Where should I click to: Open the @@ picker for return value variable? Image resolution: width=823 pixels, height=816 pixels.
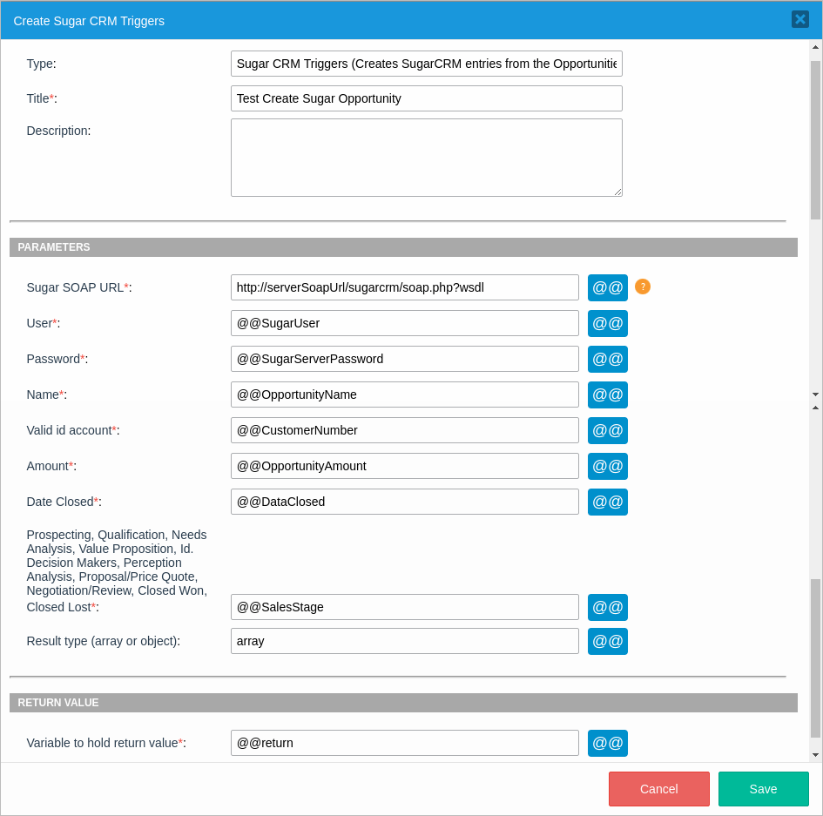[607, 743]
